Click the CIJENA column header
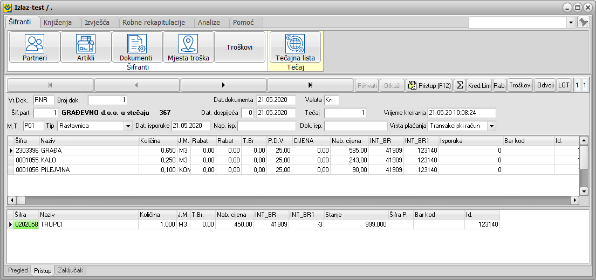 (311, 141)
